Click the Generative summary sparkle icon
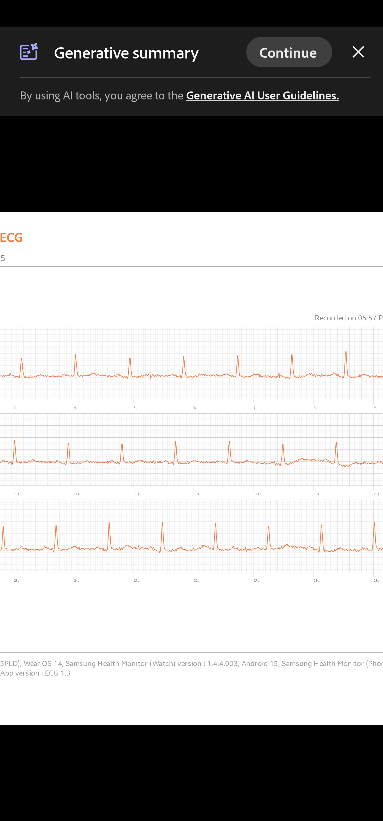 point(29,52)
